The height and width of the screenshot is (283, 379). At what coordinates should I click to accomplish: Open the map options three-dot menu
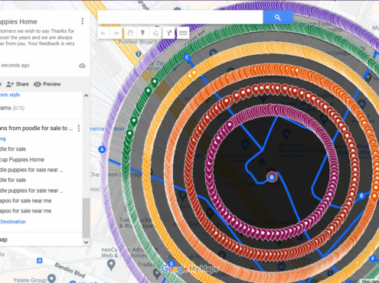point(83,21)
